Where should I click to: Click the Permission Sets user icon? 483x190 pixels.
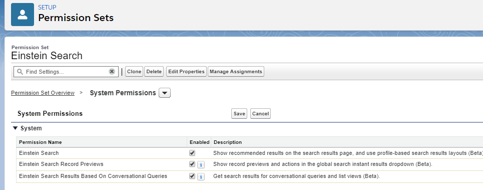[23, 15]
